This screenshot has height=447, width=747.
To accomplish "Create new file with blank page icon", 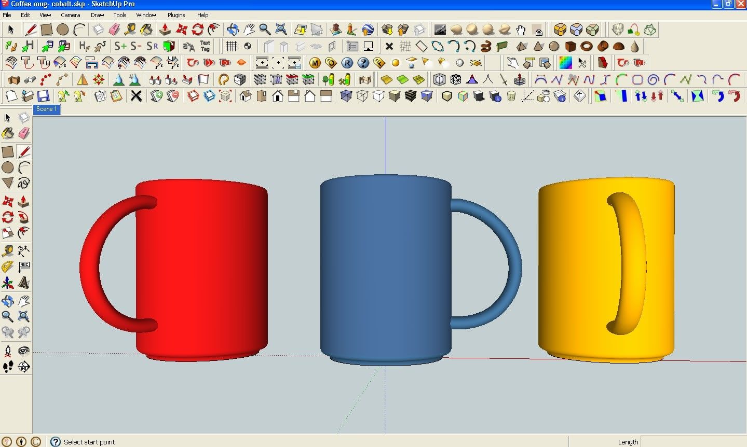I will (11, 96).
